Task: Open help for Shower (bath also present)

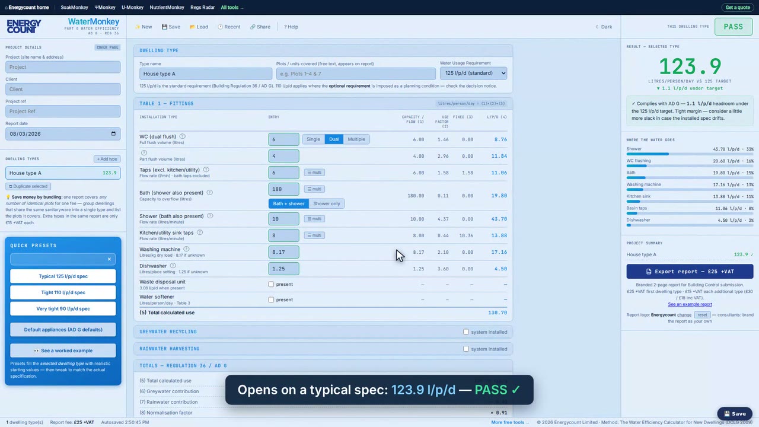Action: pyautogui.click(x=209, y=216)
